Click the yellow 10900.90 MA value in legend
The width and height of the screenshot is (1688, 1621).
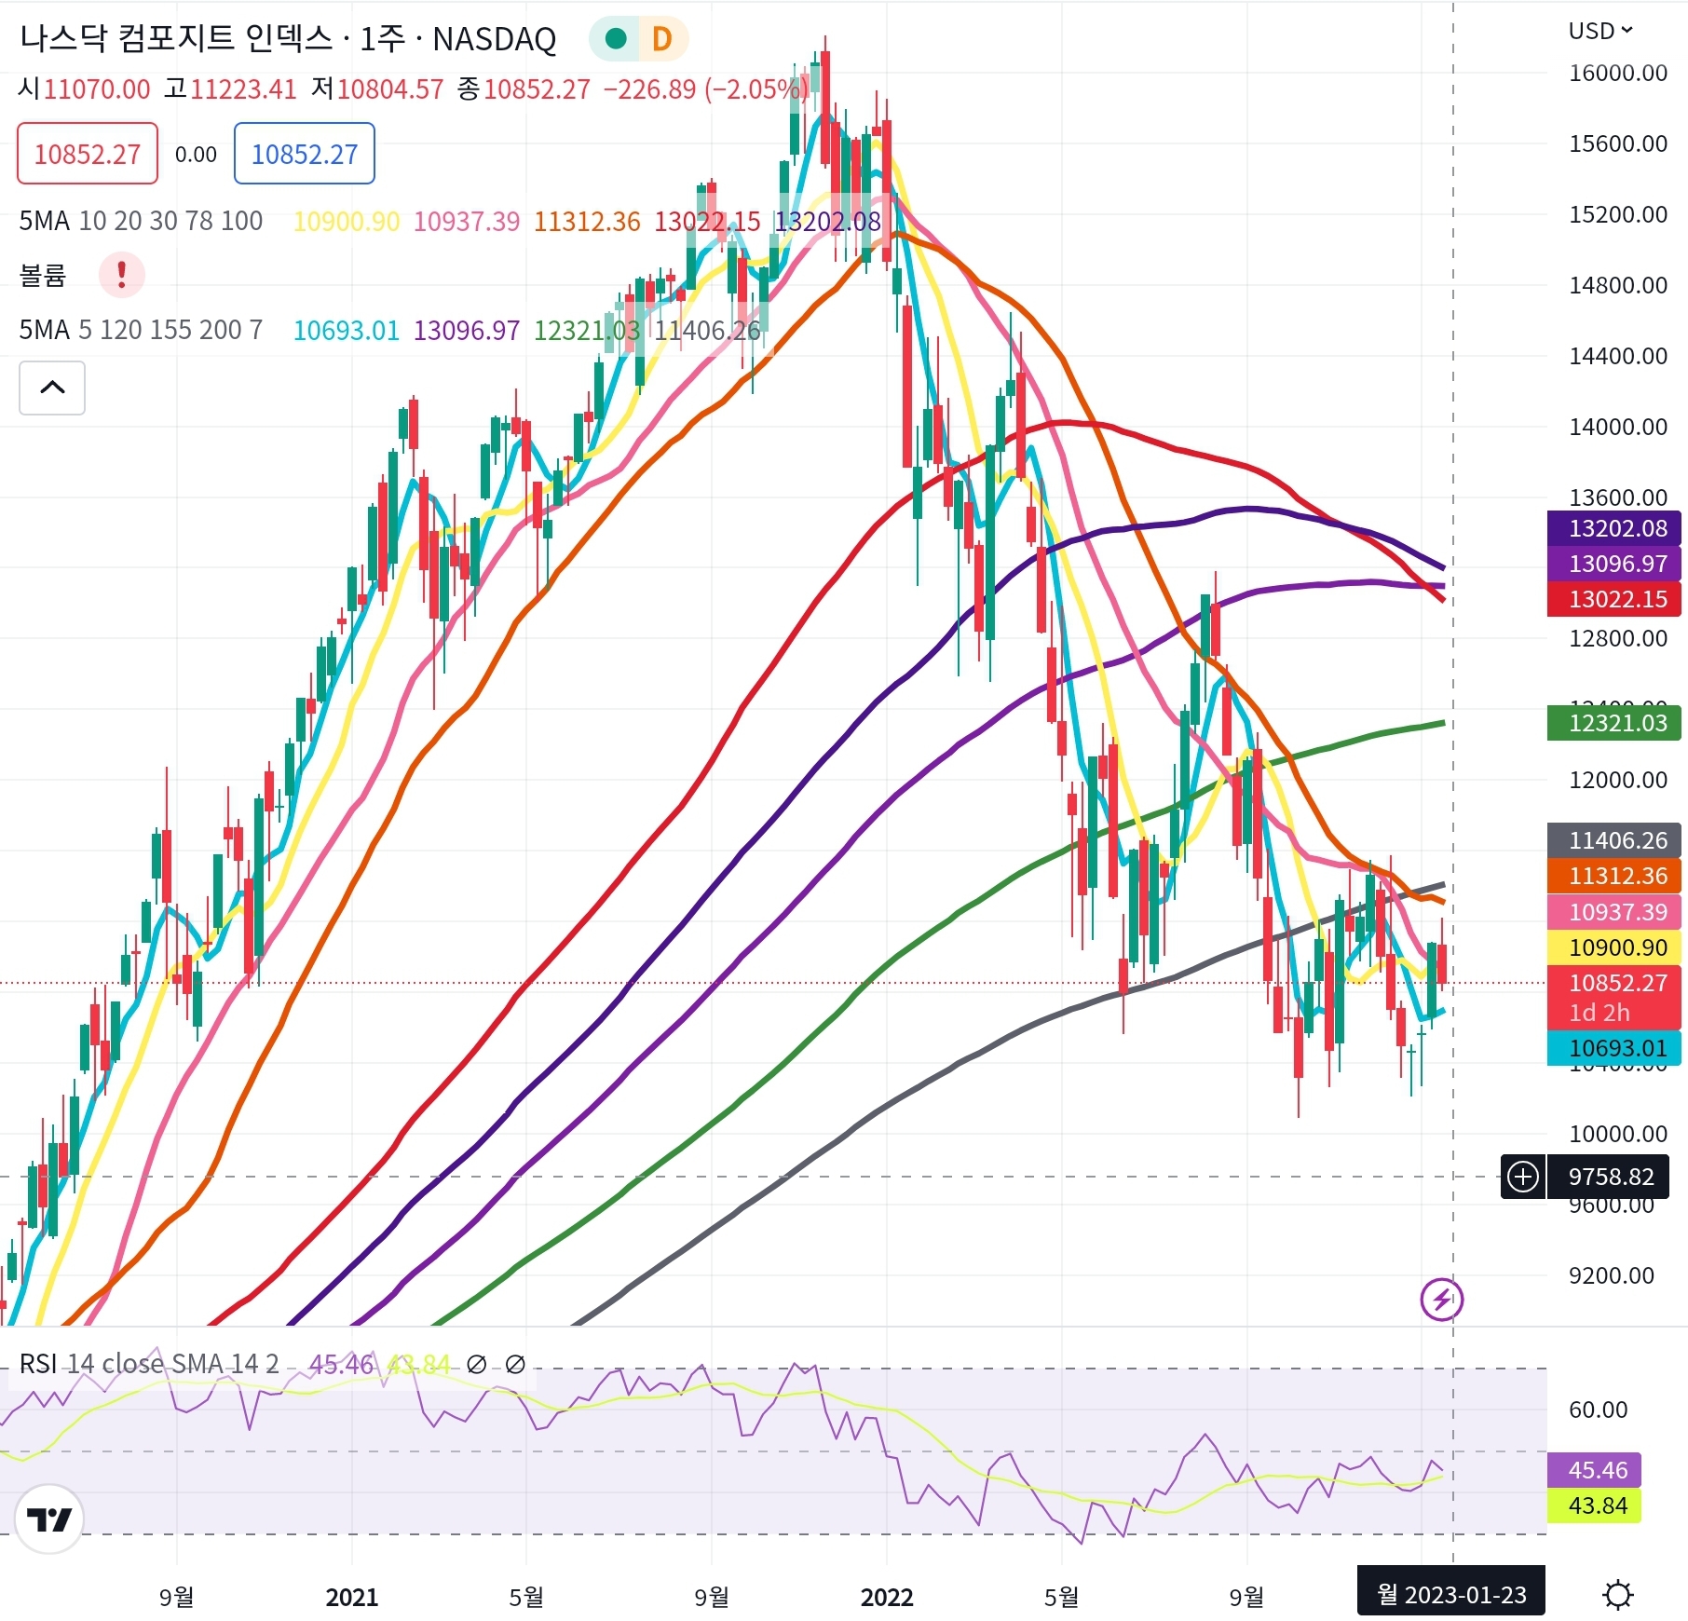pos(347,221)
